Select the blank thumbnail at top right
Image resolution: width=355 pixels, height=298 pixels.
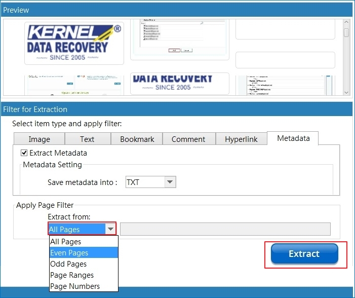point(285,29)
